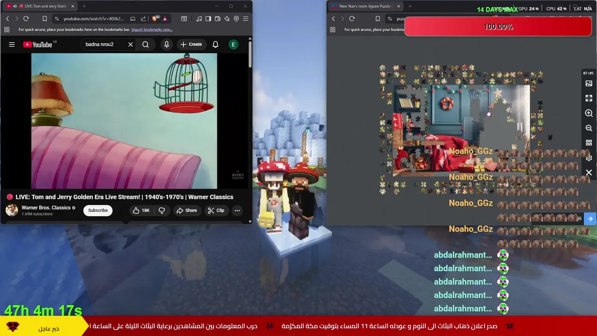This screenshot has width=597, height=336.
Task: Open apps grid icon on YouTube bookmarks bar
Action: [x=7, y=29]
